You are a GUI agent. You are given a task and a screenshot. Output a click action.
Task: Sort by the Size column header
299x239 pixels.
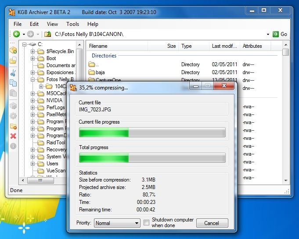(x=163, y=46)
